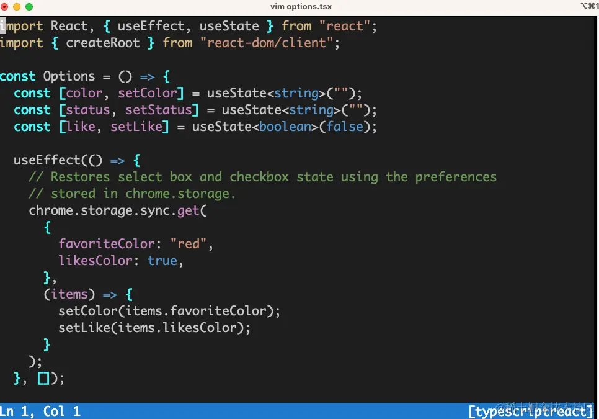The image size is (599, 419).
Task: Click 'setColor(items.favoriteColor);' statement
Action: (169, 311)
